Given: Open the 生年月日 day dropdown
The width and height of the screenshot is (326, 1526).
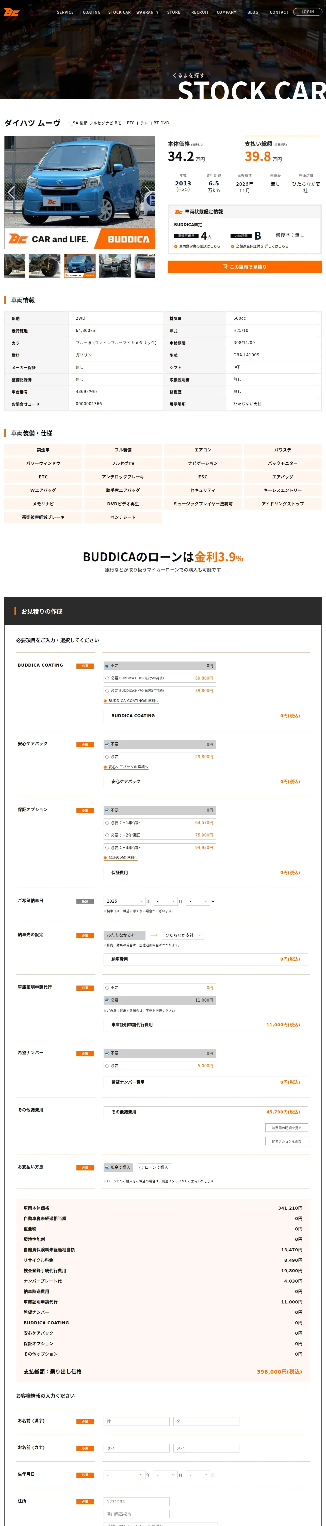Looking at the screenshot, I should pos(198,1475).
